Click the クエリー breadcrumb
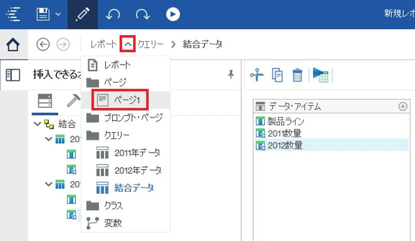The height and width of the screenshot is (241, 415). tap(150, 44)
